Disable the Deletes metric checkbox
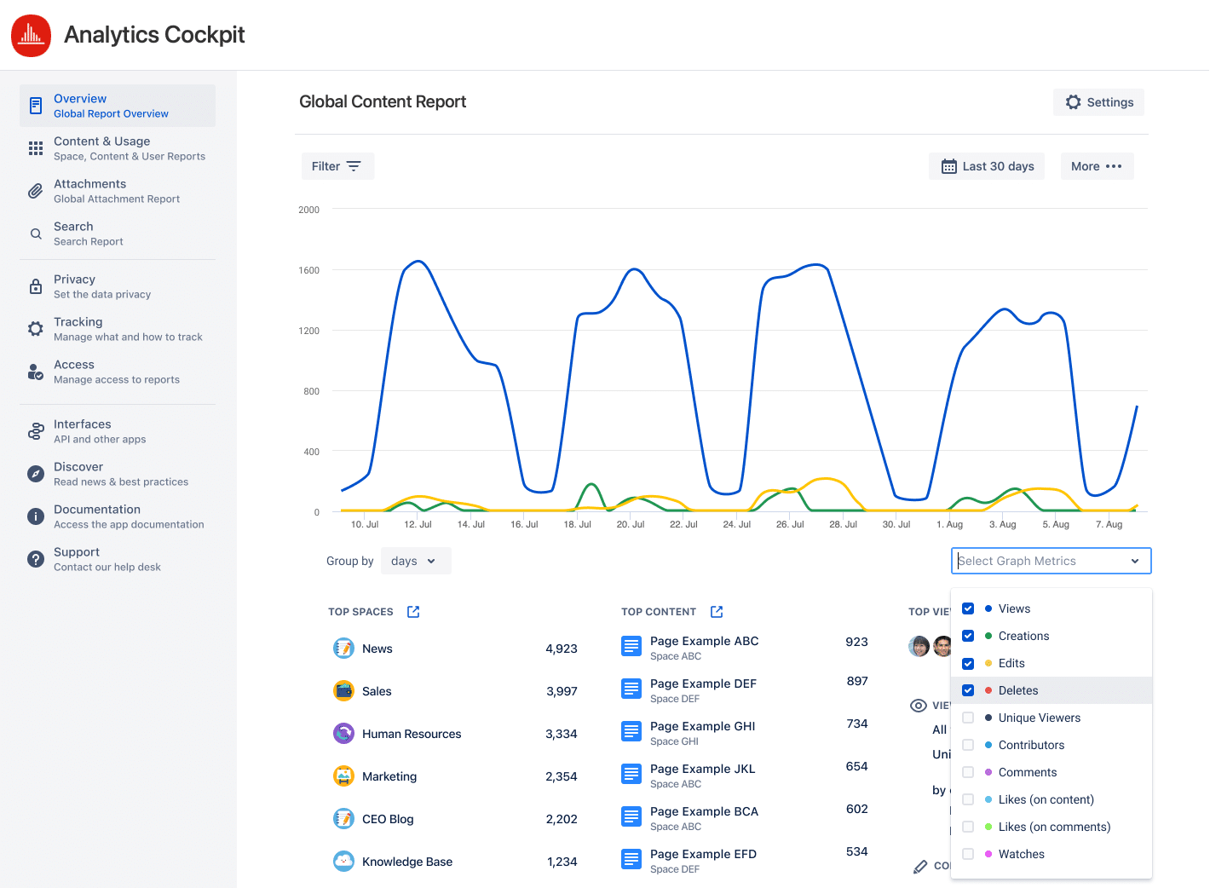The height and width of the screenshot is (888, 1210). 968,690
